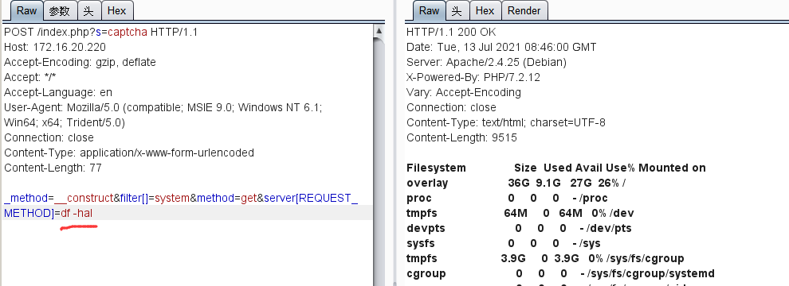Open the request 头 tab
Viewport: 789px width, 286px height.
click(89, 10)
